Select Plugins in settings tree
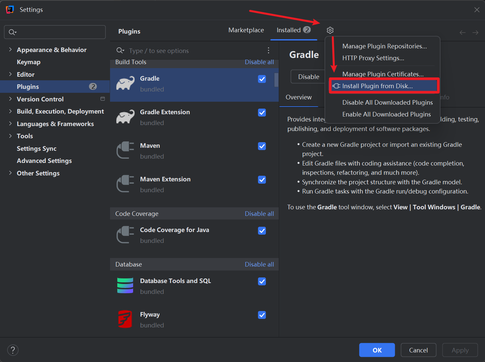 click(x=55, y=87)
